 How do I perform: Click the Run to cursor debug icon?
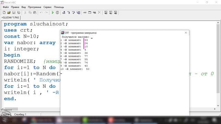tap(64, 13)
